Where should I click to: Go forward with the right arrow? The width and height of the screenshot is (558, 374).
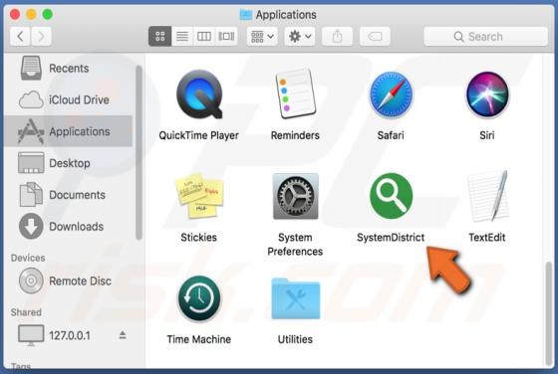41,36
